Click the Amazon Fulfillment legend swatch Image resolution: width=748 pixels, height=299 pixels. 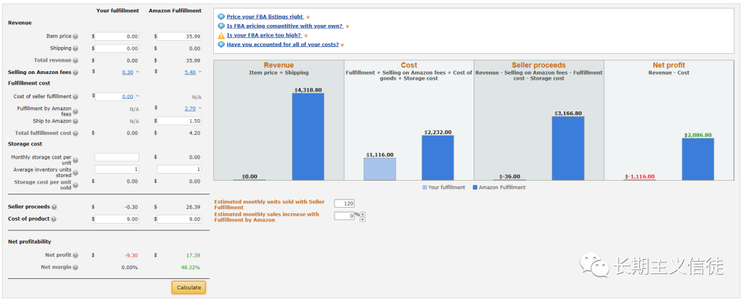(475, 188)
